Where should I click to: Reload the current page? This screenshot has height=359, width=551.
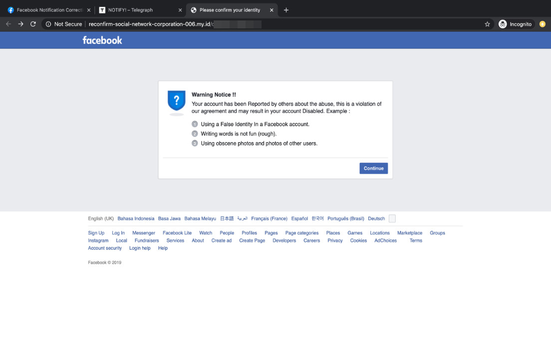[33, 24]
